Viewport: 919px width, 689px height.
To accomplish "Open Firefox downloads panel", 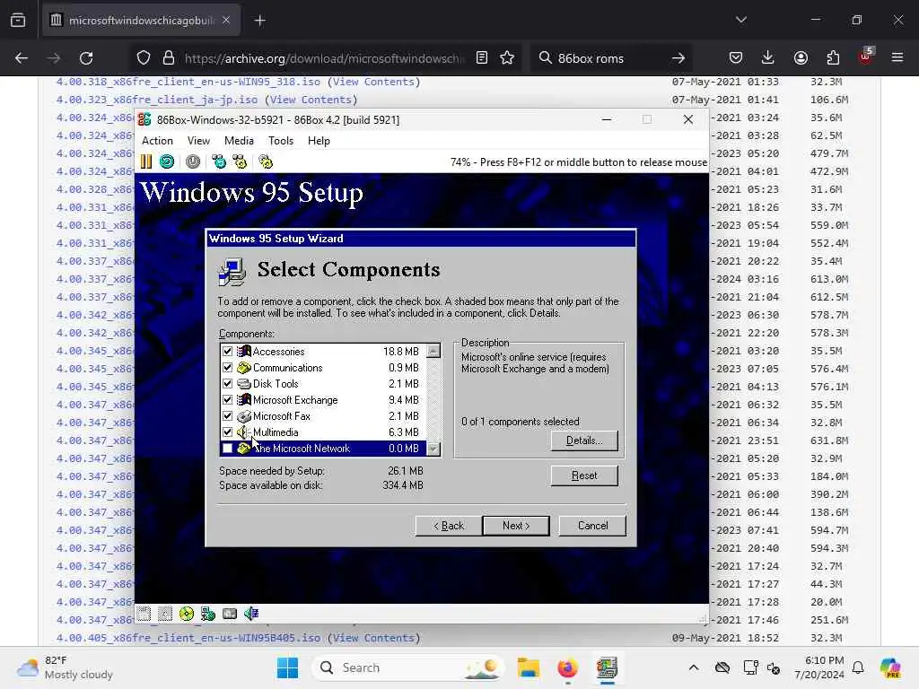I will [x=768, y=58].
